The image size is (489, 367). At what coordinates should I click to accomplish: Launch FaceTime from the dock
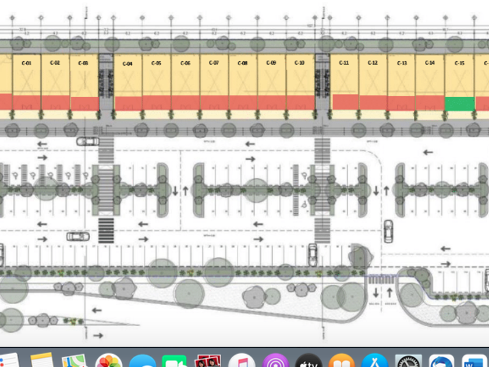(x=175, y=361)
